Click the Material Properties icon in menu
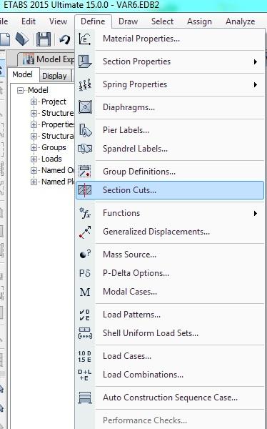 click(x=85, y=39)
